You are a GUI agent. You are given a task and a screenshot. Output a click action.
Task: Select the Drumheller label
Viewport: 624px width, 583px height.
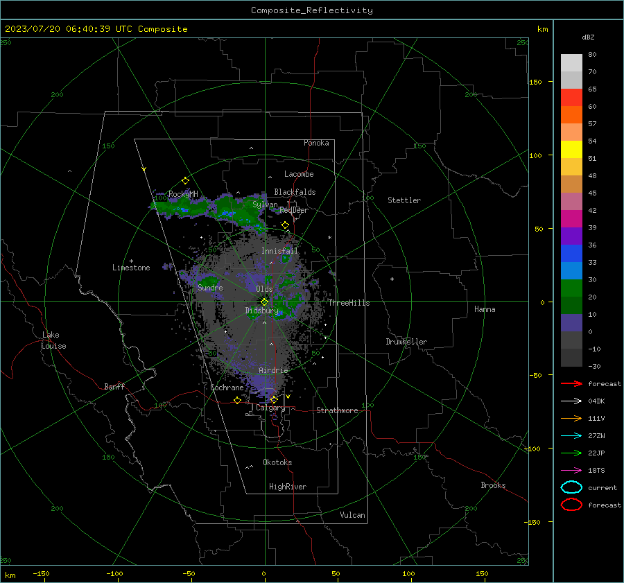[406, 342]
